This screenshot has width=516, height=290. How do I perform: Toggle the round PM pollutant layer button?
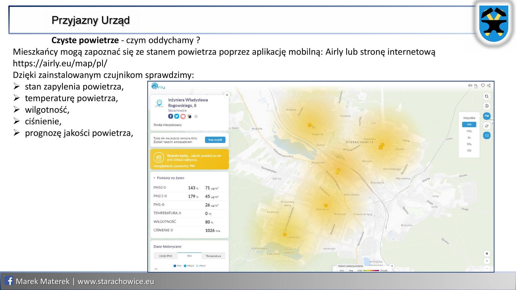(x=487, y=116)
